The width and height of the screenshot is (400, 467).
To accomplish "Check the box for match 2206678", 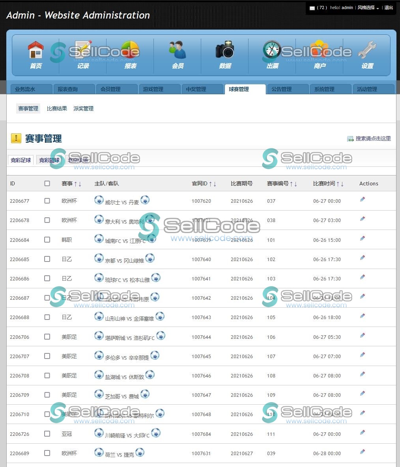I will (47, 220).
